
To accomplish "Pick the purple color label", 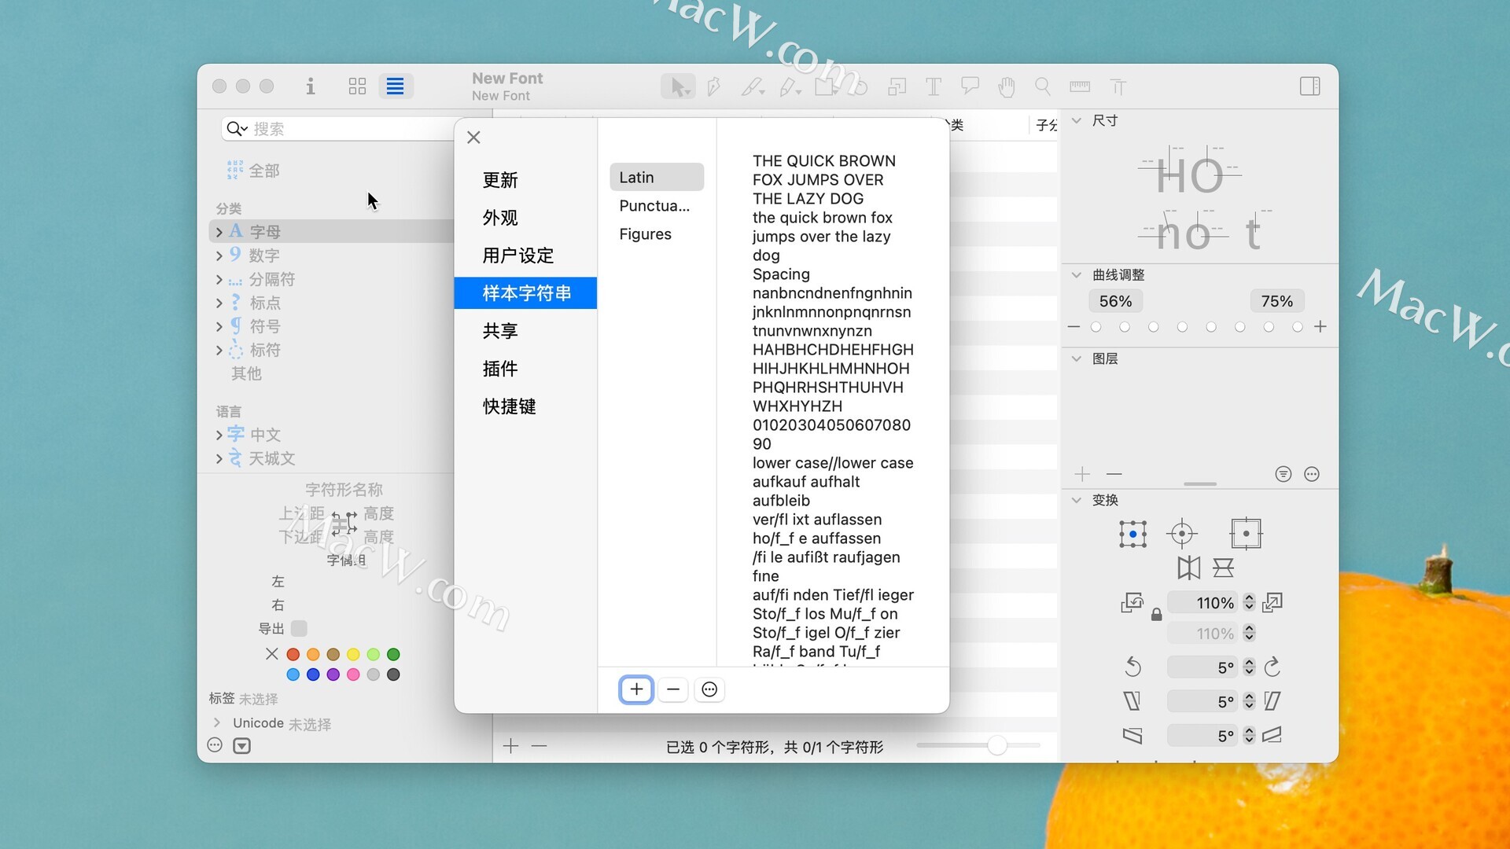I will tap(333, 674).
